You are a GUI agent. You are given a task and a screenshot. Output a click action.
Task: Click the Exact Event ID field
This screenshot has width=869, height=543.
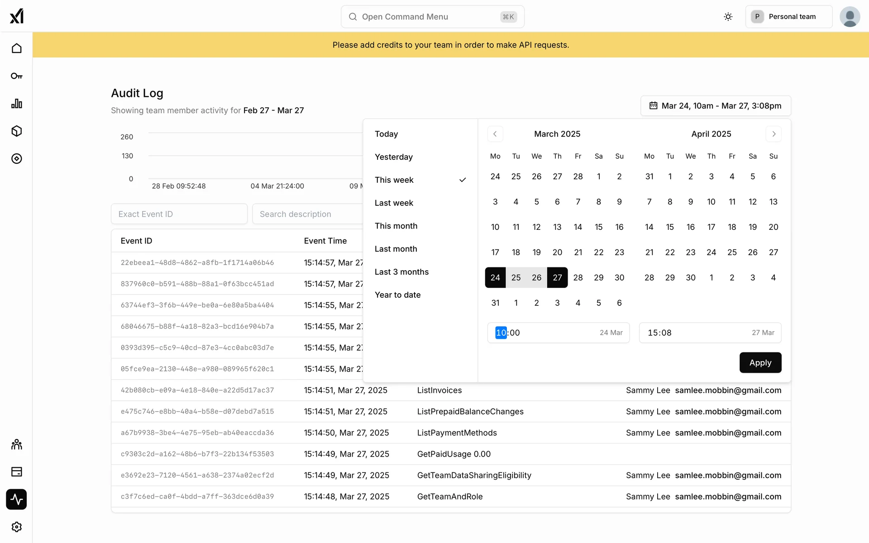pos(179,214)
